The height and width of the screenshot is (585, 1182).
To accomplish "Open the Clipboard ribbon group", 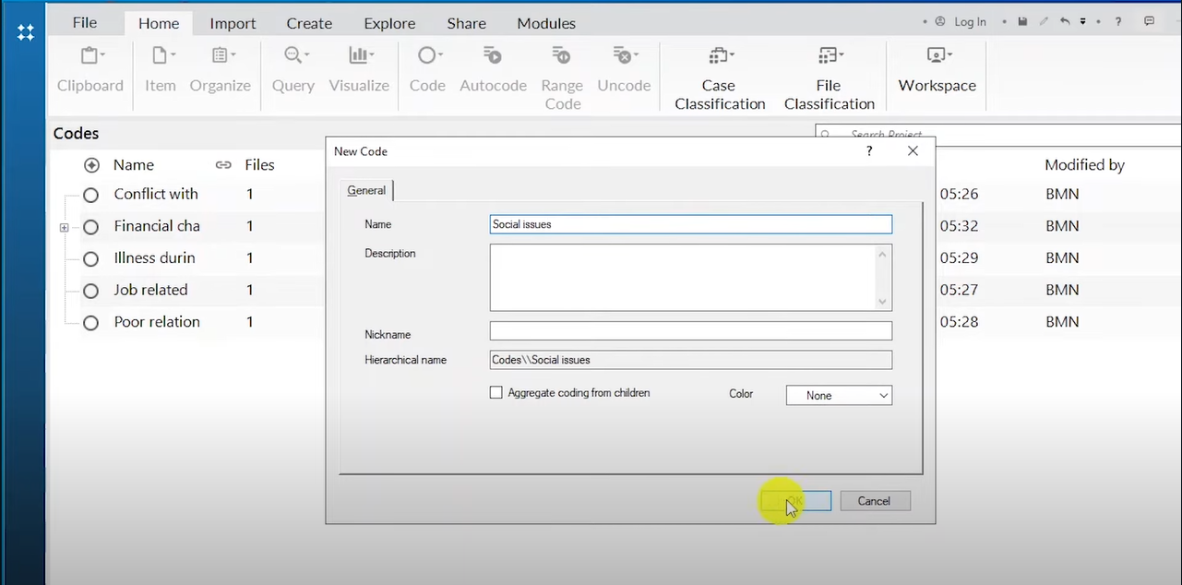I will (90, 69).
